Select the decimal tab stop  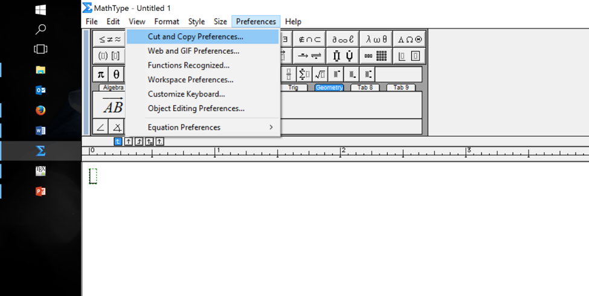(159, 141)
